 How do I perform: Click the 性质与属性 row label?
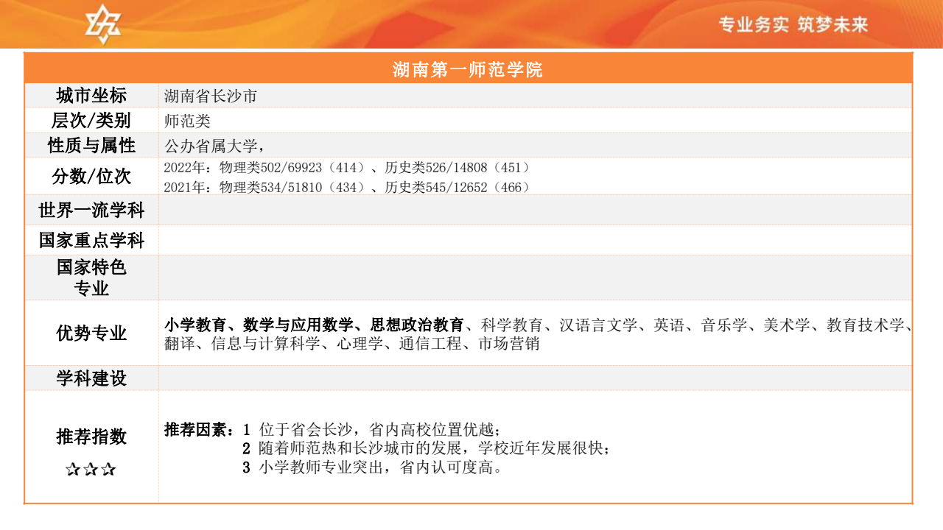[x=91, y=146]
